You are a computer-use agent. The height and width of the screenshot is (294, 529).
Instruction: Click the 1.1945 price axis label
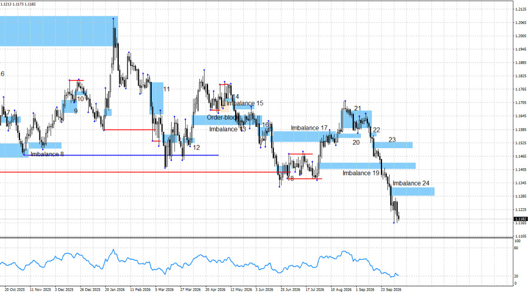[x=521, y=49]
